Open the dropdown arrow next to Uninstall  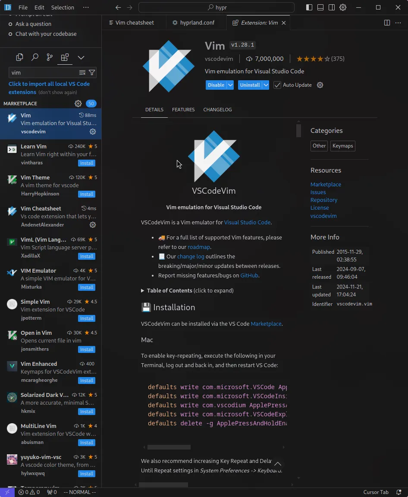coord(266,85)
